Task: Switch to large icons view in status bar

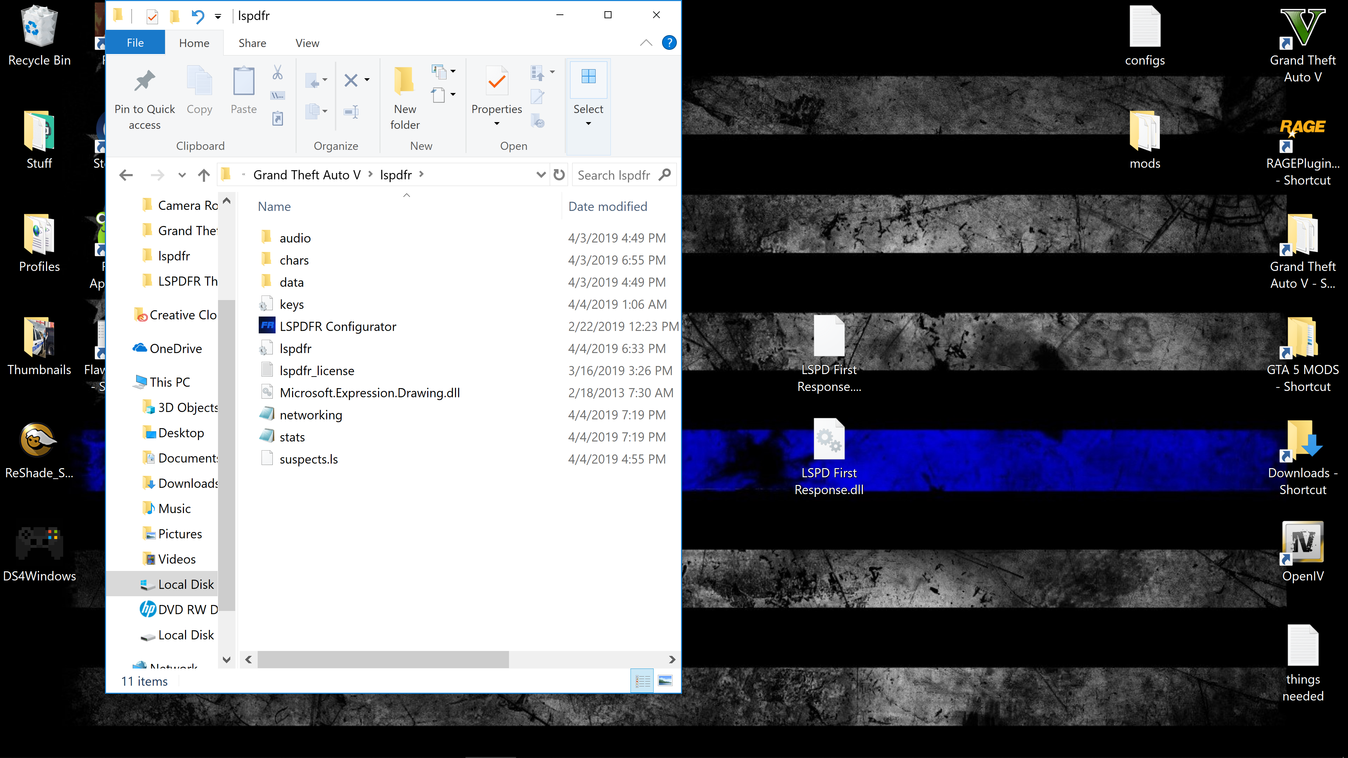Action: (665, 680)
